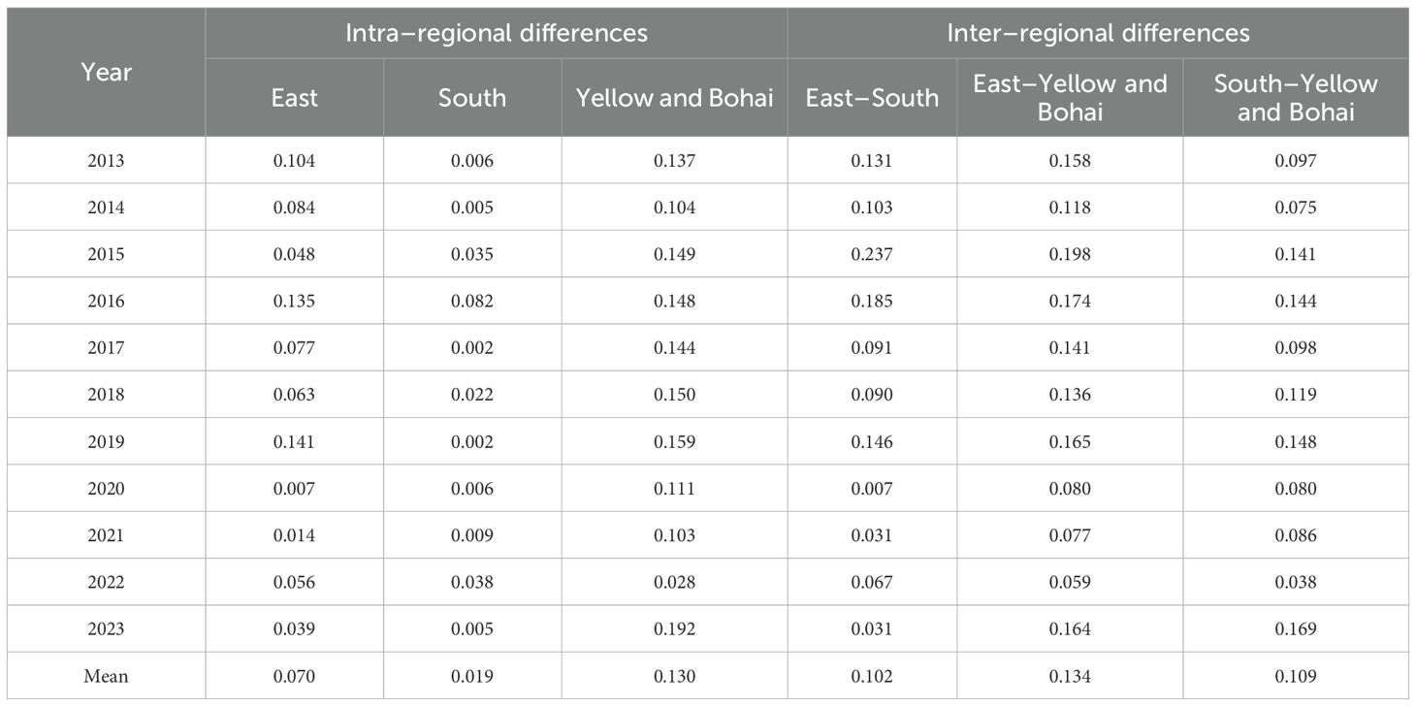Viewport: 1416px width, 706px height.
Task: Click the East–South column header
Action: (x=872, y=97)
